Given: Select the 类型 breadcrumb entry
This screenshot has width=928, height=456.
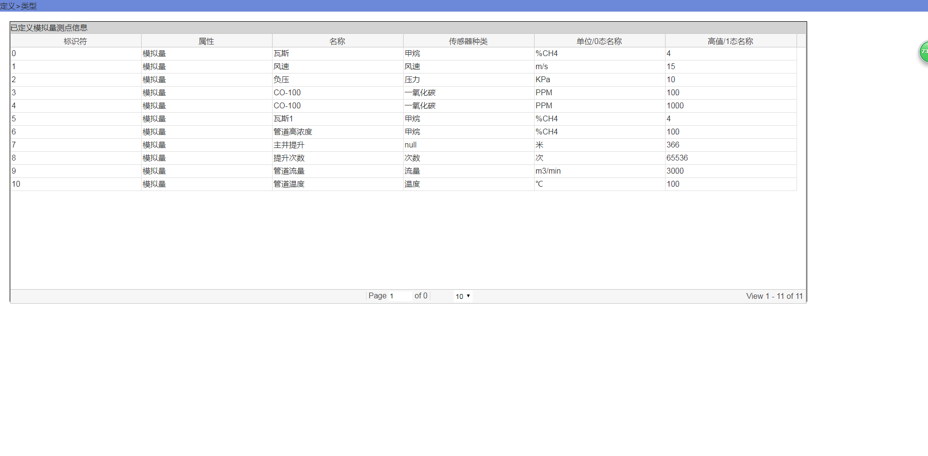Looking at the screenshot, I should click(x=29, y=6).
